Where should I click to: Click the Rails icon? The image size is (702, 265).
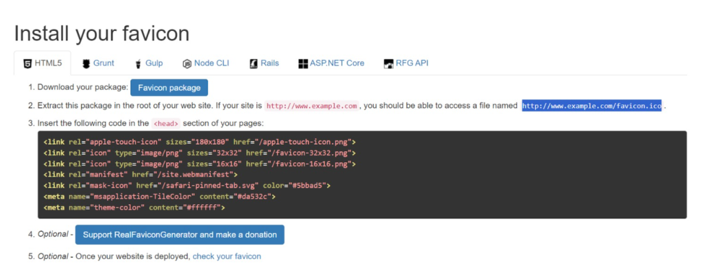[x=254, y=64]
